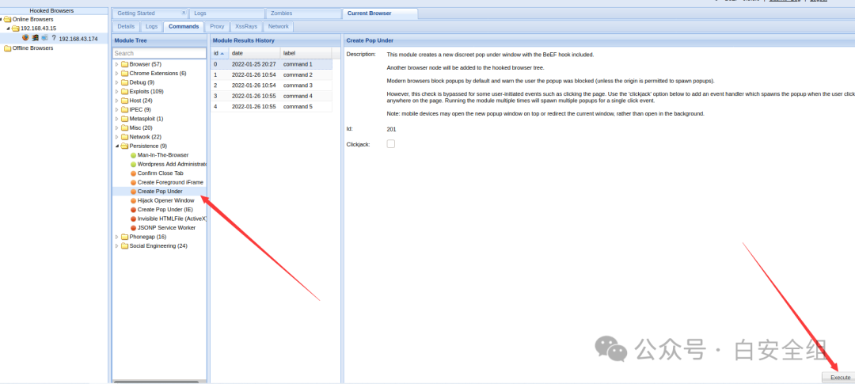Click the green dot icon of Man-In-The-Browser
This screenshot has height=384, width=855.
[x=133, y=155]
